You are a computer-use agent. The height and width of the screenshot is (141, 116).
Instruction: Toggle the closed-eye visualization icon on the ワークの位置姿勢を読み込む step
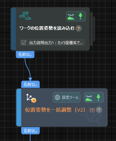point(71,17)
